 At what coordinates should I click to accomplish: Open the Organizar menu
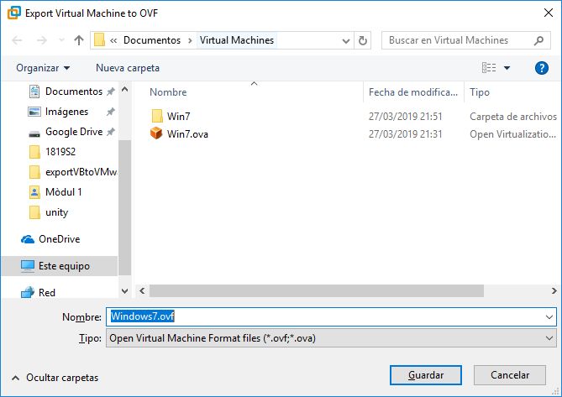coord(43,68)
